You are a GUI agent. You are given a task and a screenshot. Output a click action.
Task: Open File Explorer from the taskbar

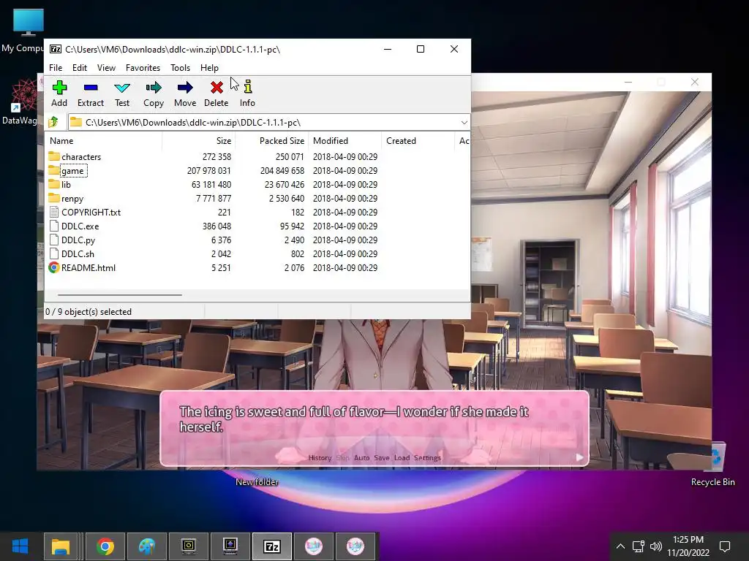pyautogui.click(x=61, y=546)
